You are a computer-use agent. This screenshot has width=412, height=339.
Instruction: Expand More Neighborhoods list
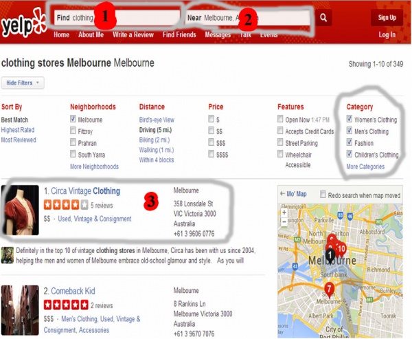(x=94, y=166)
